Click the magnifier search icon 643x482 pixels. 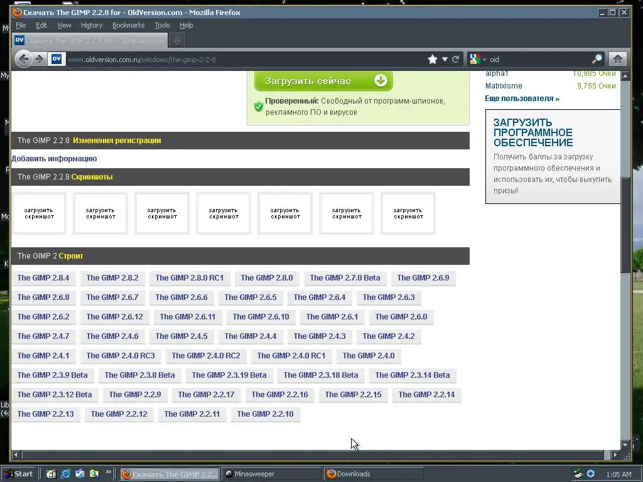[597, 60]
